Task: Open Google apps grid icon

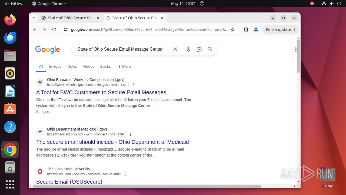Action: click(296, 50)
